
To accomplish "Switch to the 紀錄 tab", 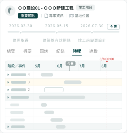I will (x=60, y=51).
